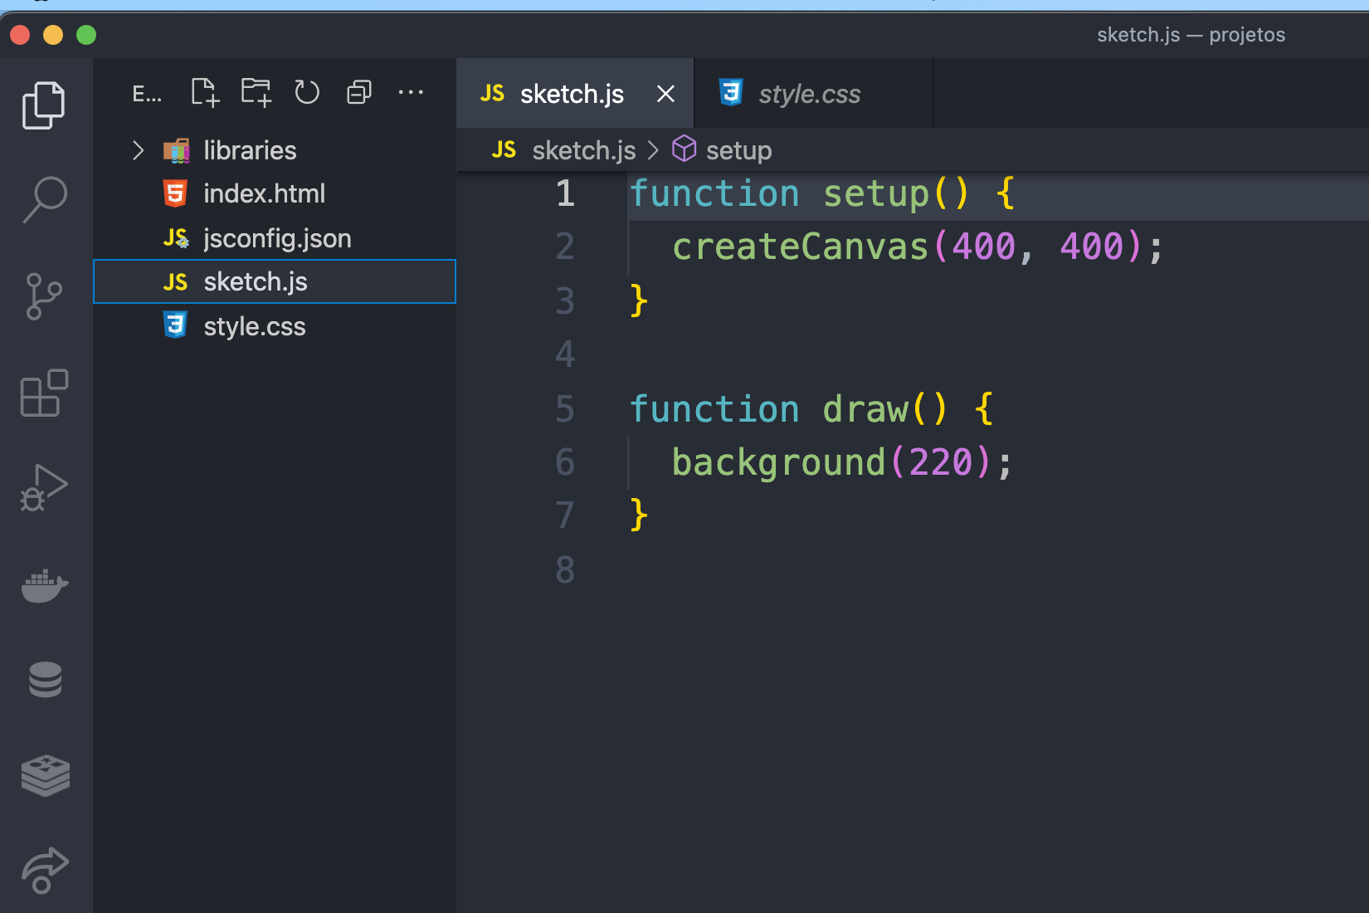Refresh the Explorer file list

click(x=307, y=92)
